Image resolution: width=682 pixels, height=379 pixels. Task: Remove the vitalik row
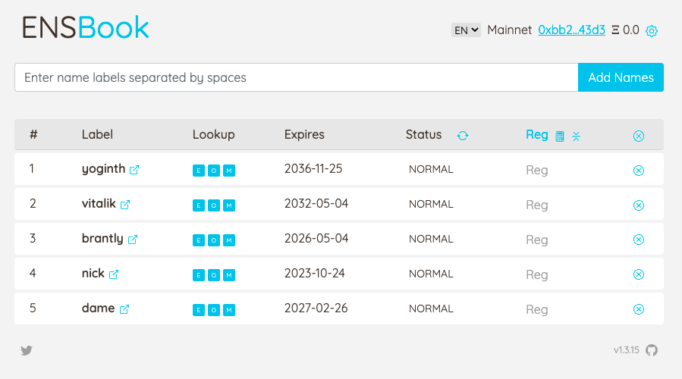click(x=639, y=205)
